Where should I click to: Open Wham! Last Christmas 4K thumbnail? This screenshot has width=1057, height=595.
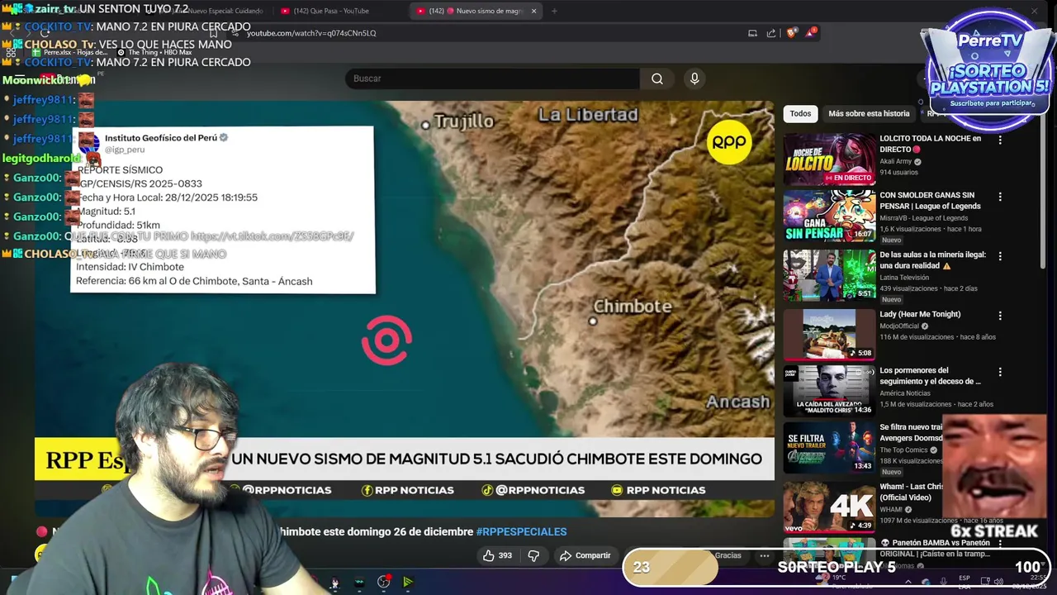point(829,507)
